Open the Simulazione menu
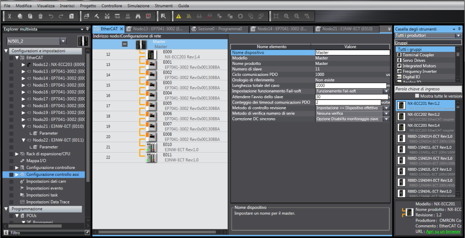 pyautogui.click(x=139, y=5)
